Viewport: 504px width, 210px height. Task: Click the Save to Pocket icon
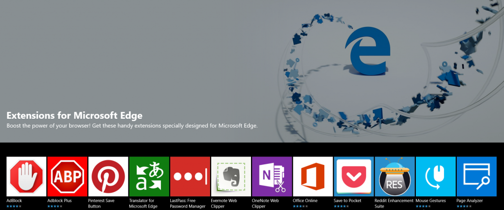click(354, 176)
